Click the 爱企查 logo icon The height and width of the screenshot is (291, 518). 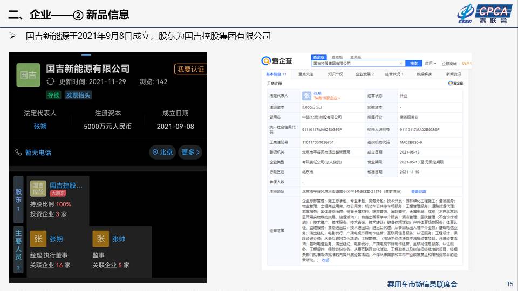[x=266, y=61]
